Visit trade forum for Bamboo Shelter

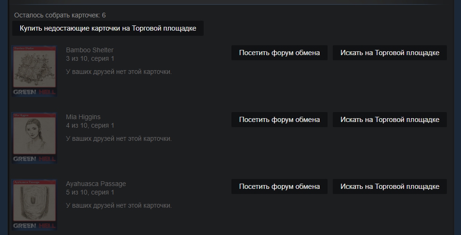280,53
